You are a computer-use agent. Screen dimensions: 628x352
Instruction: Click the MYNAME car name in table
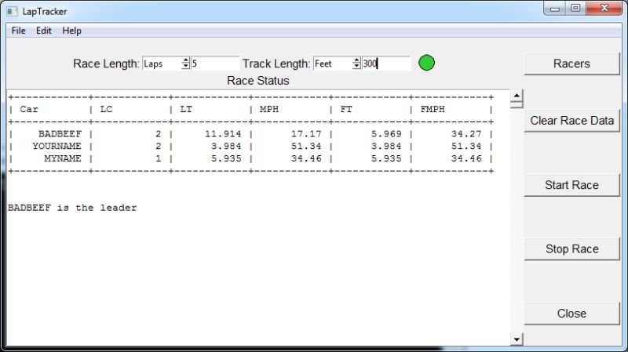coord(63,158)
